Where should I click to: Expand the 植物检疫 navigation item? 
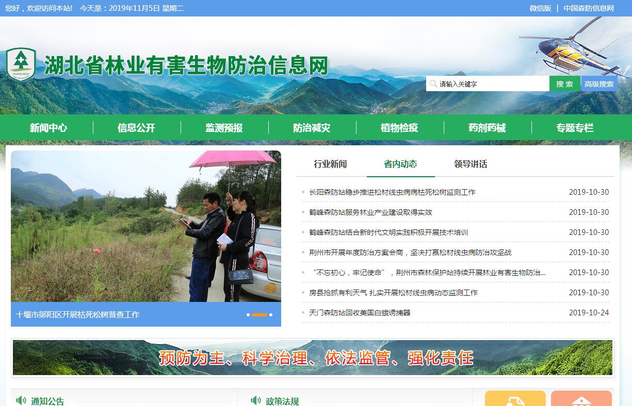click(x=399, y=128)
